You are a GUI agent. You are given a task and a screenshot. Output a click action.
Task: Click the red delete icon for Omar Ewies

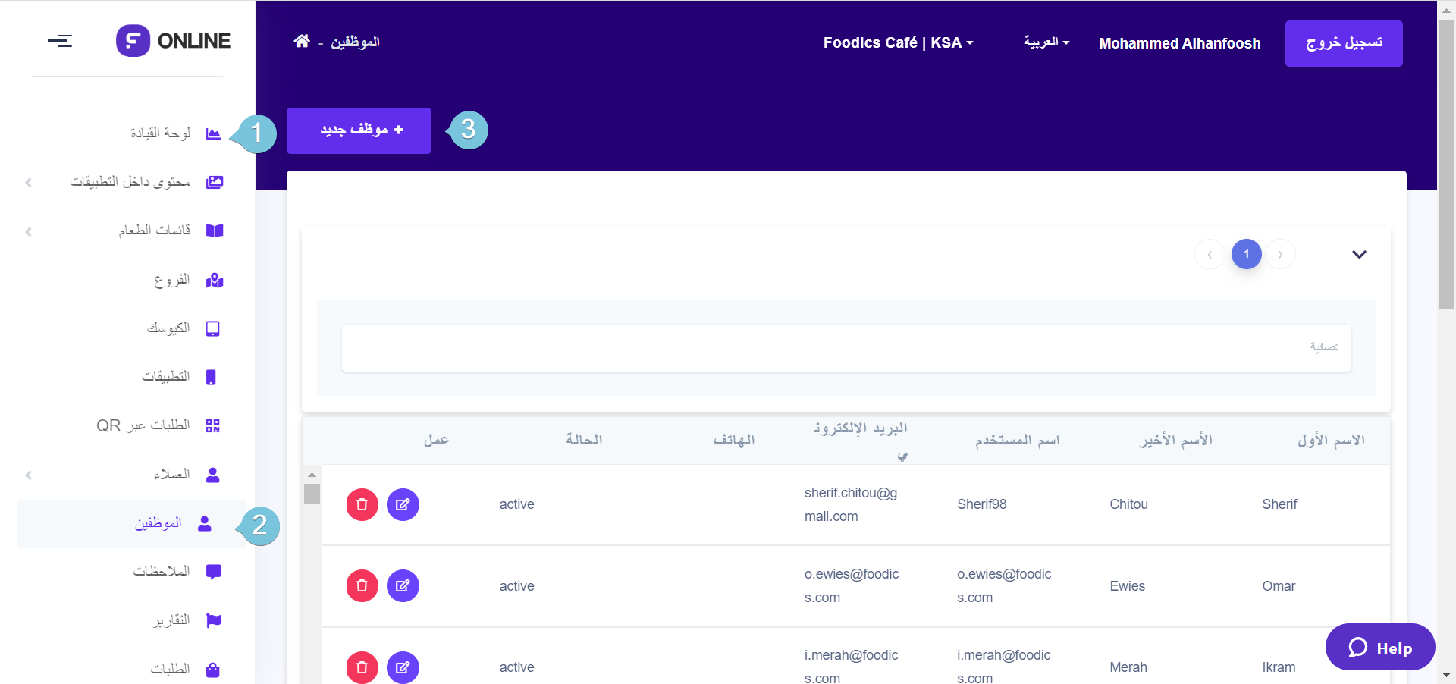pyautogui.click(x=362, y=586)
